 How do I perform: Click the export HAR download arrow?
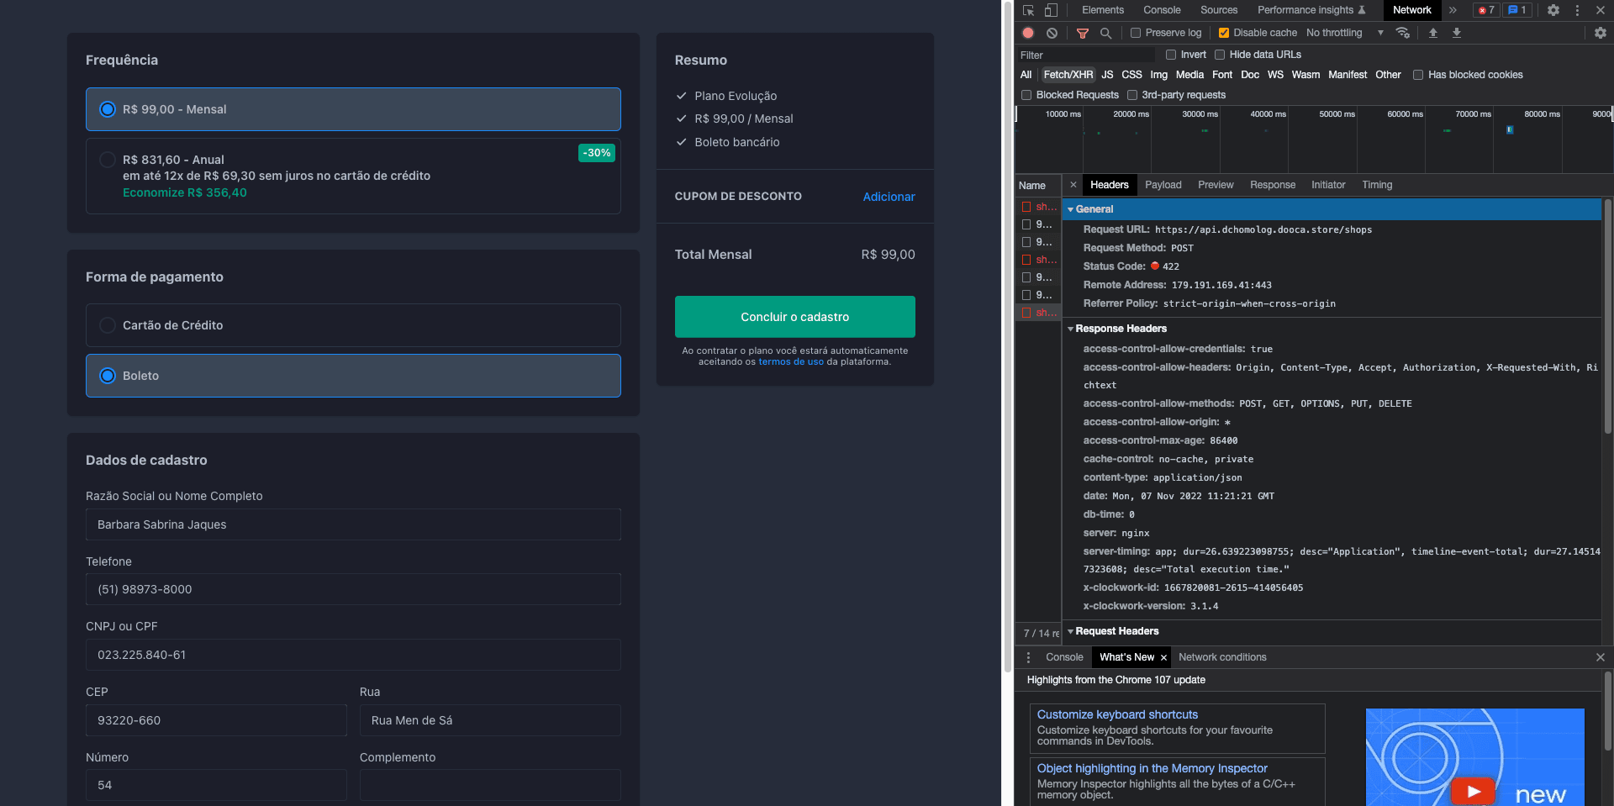pyautogui.click(x=1457, y=33)
